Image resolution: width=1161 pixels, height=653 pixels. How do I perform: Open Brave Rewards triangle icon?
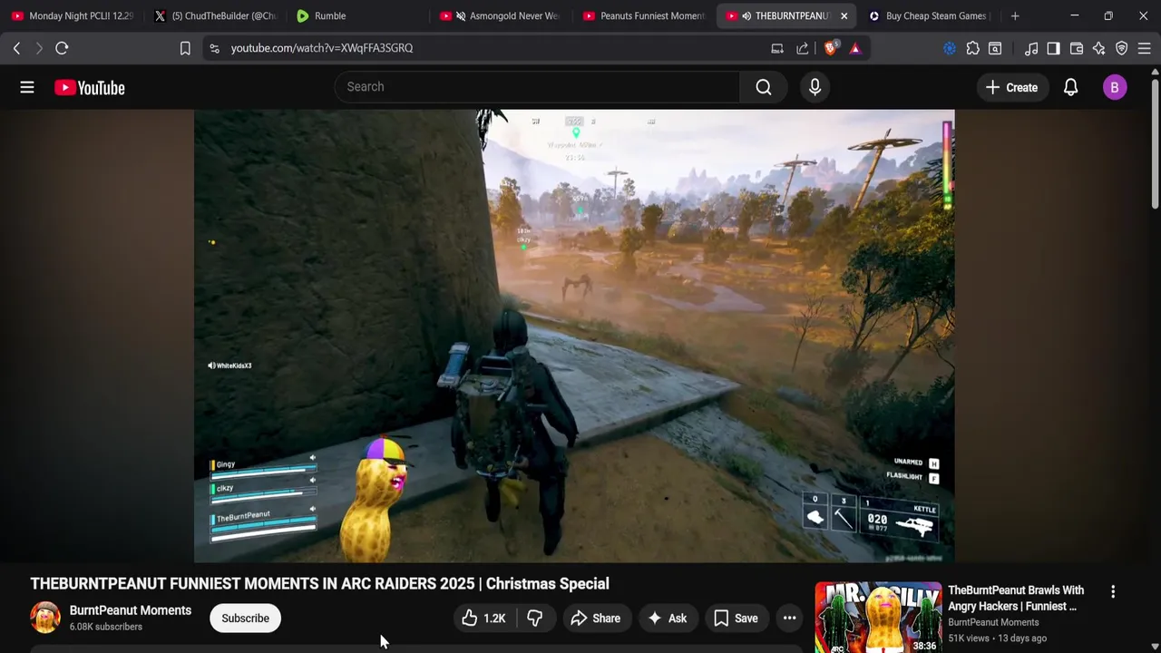pyautogui.click(x=855, y=48)
